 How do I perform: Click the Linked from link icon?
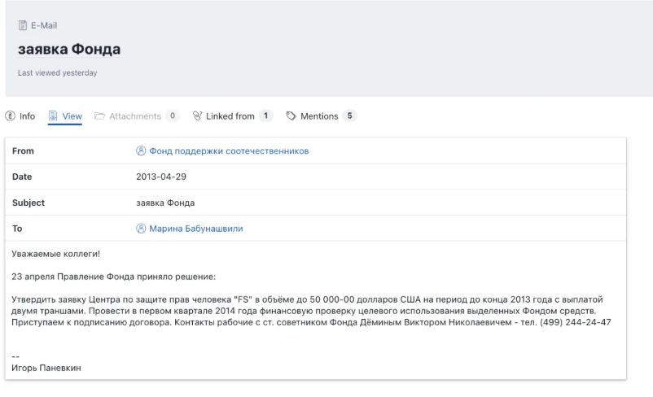click(197, 116)
